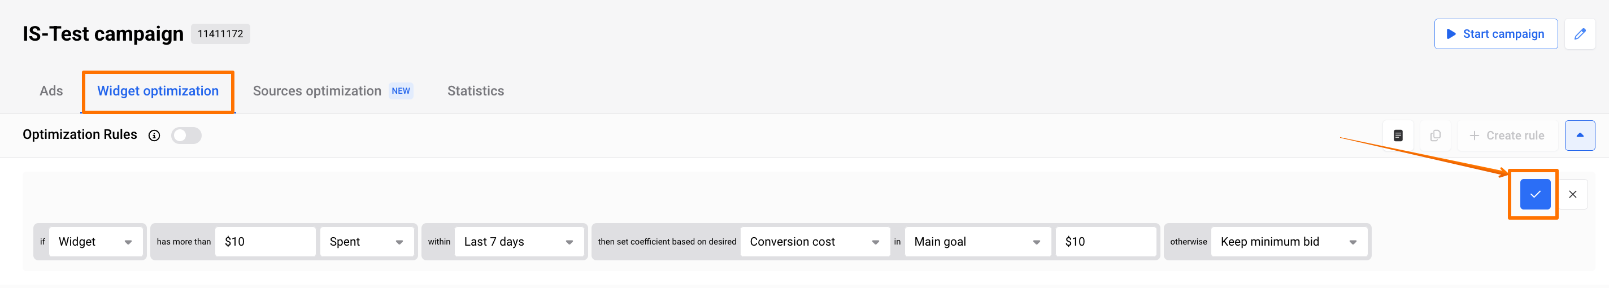Click the has more than $10 field
This screenshot has height=288, width=1609.
pos(266,242)
